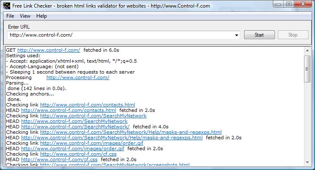Click the 'Accept-Language: (not sent)' line
This screenshot has width=315, height=170.
(42, 66)
